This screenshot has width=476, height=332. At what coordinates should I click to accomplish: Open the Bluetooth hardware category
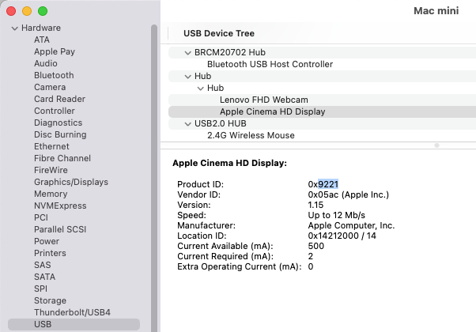point(54,75)
